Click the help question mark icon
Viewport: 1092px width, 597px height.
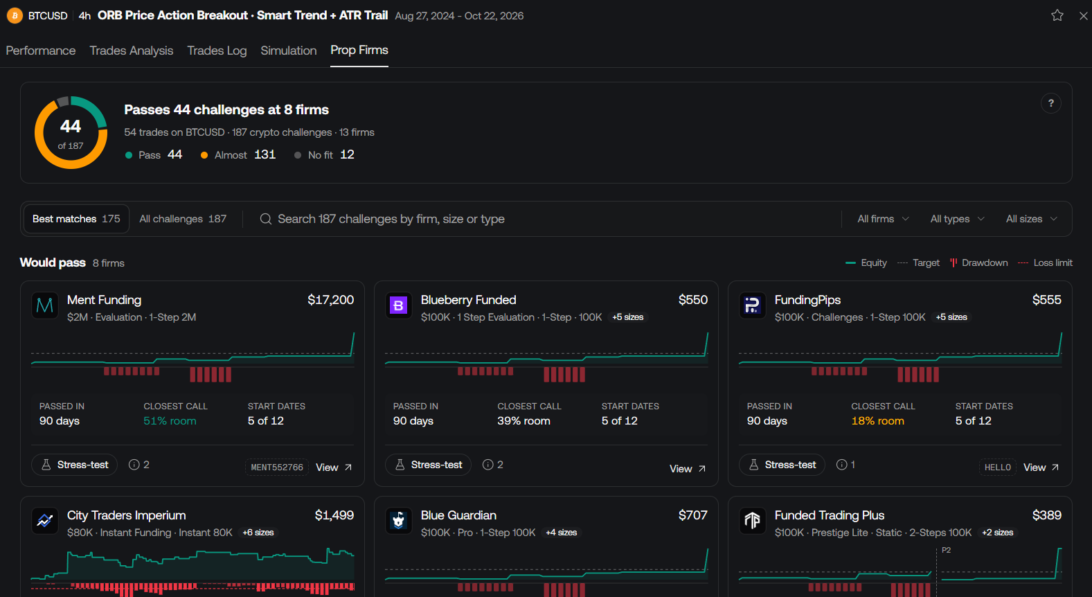click(x=1051, y=103)
